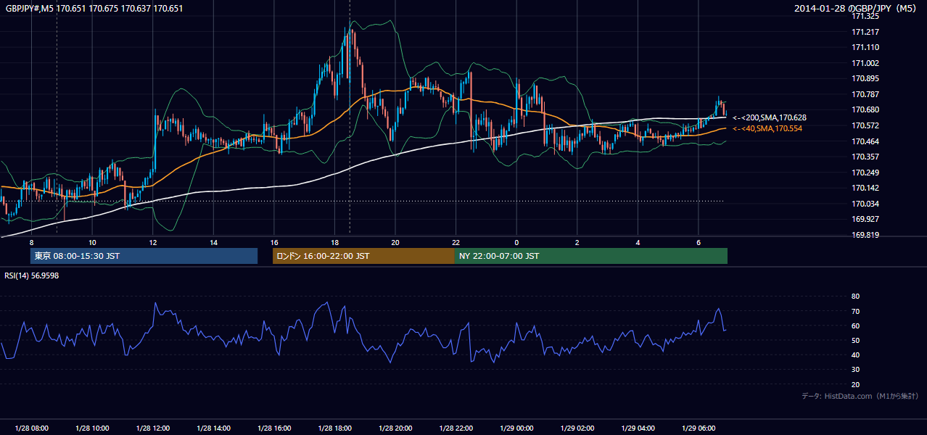Click the price axis value 171.325
Viewport: 927px width, 435px height.
coord(865,16)
